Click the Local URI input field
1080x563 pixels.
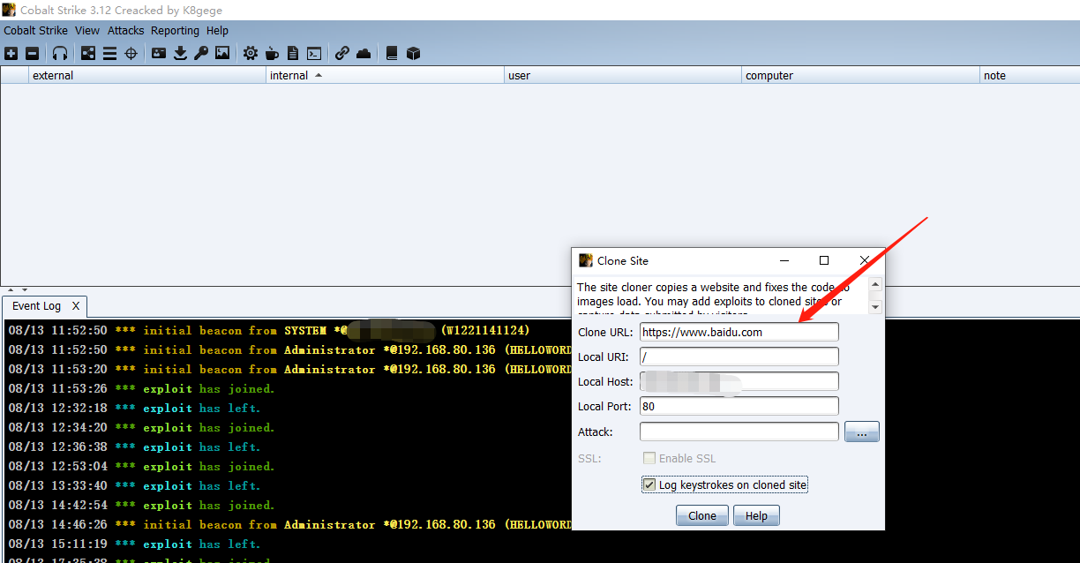739,357
